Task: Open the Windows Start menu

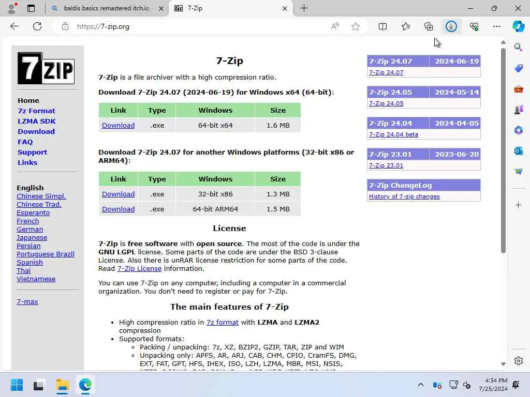Action: click(17, 385)
